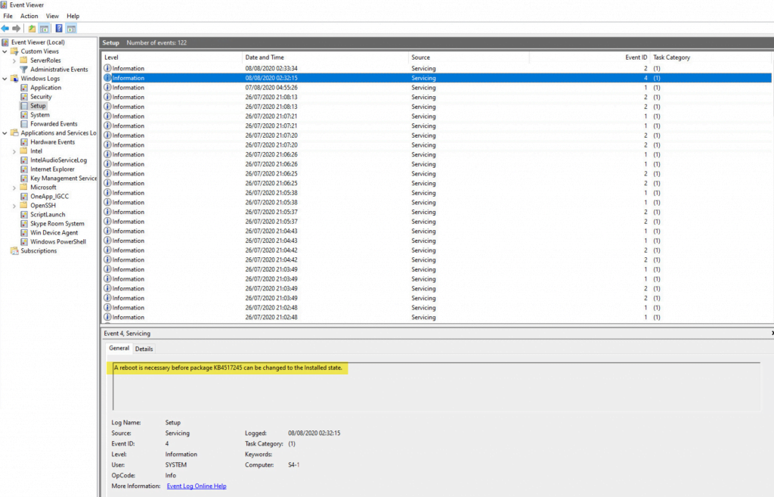Click the 'Event 4, Servicing' preview heading
774x497 pixels.
click(x=127, y=334)
